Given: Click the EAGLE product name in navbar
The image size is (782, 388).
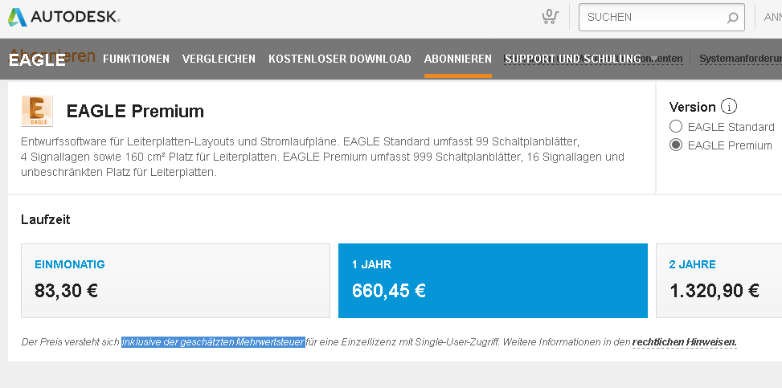Looking at the screenshot, I should [x=37, y=59].
